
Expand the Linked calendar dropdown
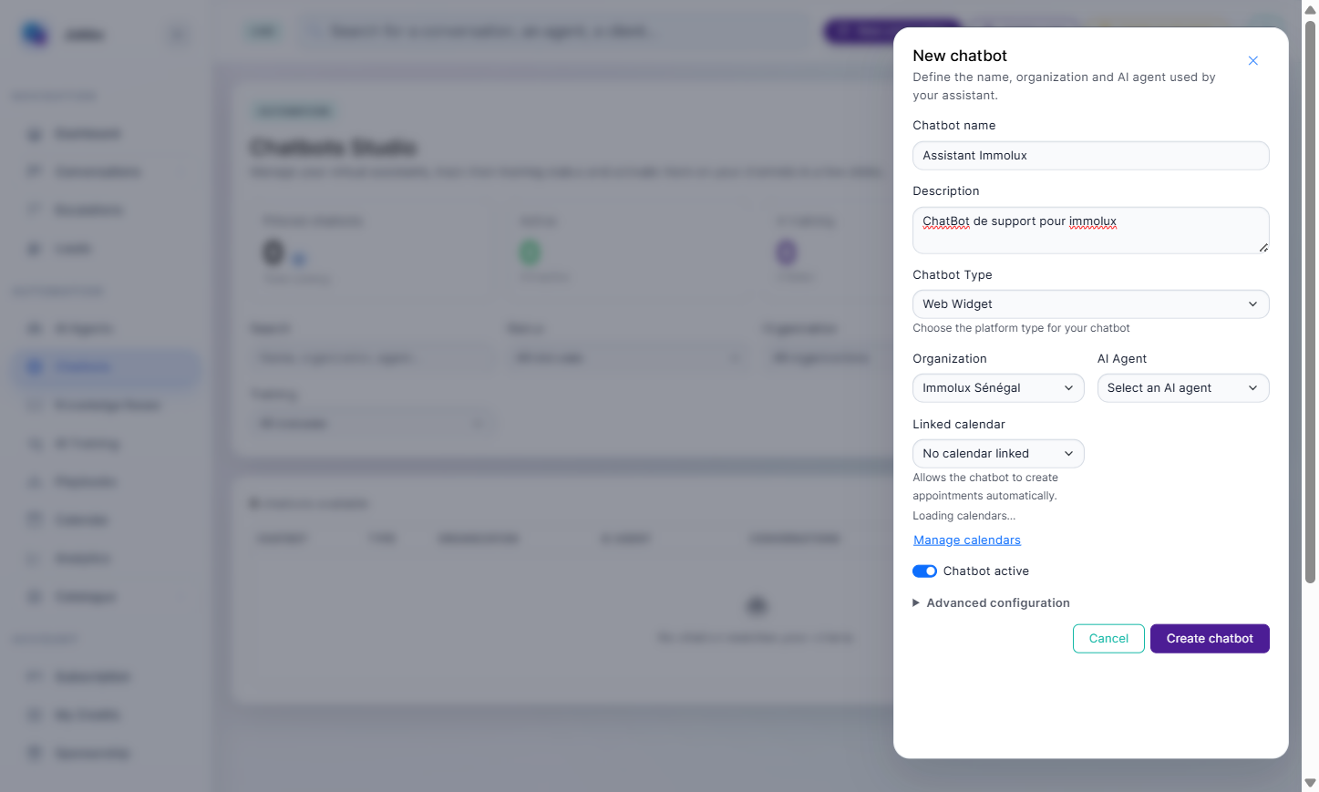coord(998,454)
